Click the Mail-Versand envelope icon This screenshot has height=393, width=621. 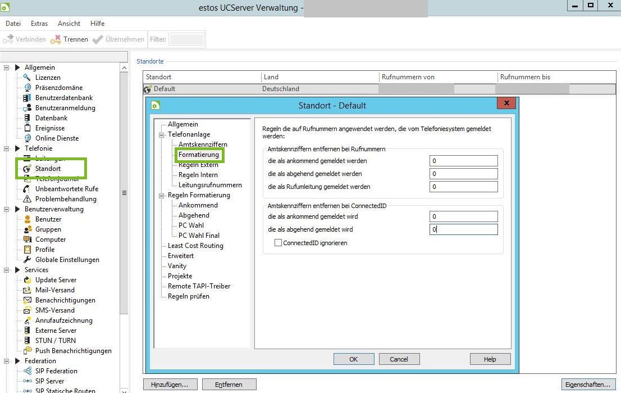pos(27,290)
